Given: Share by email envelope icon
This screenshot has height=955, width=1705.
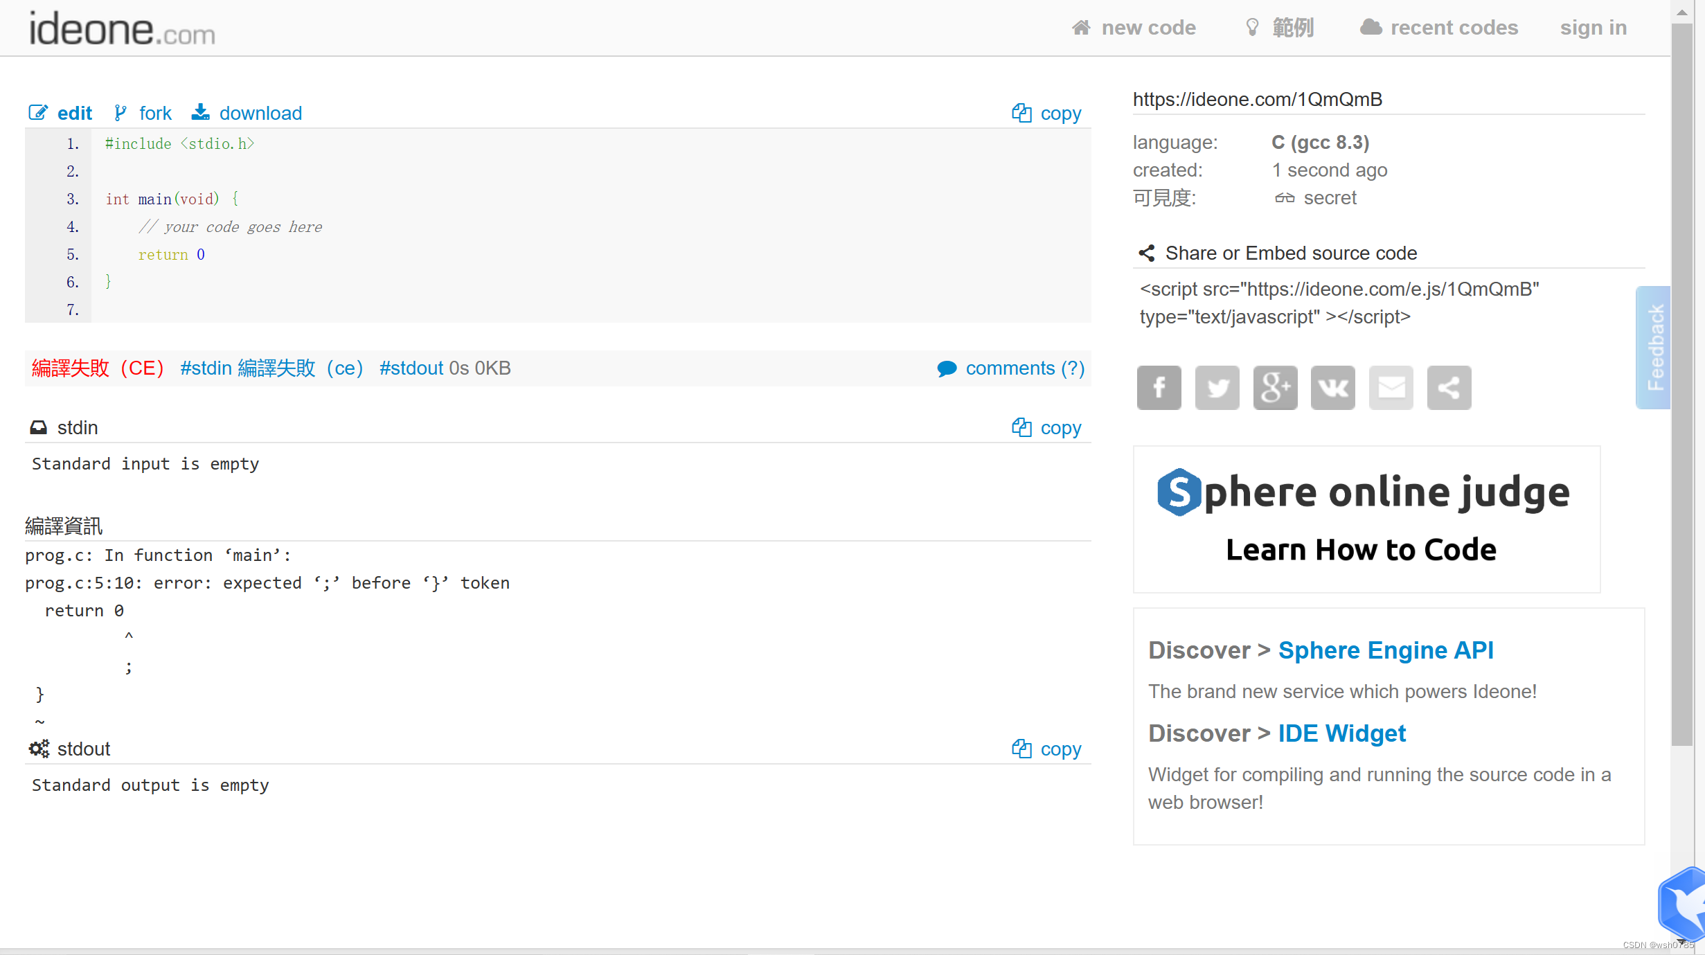Looking at the screenshot, I should tap(1391, 387).
